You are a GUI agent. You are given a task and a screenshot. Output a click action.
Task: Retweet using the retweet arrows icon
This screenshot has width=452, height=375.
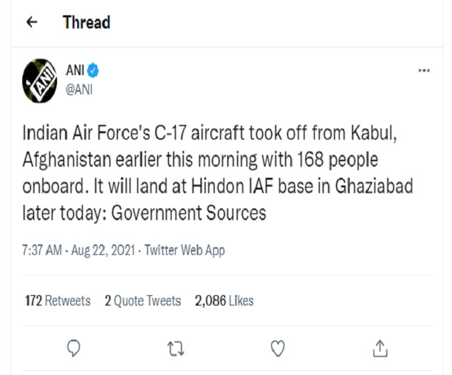[x=177, y=346]
